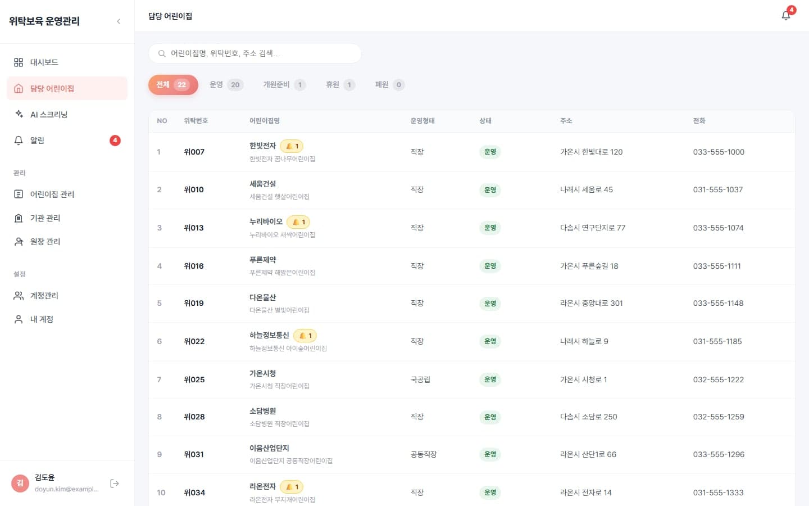Image resolution: width=809 pixels, height=506 pixels.
Task: Click phone number 033-555-1000
Action: (x=719, y=152)
